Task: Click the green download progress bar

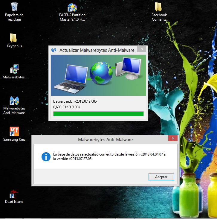Action: point(98,114)
